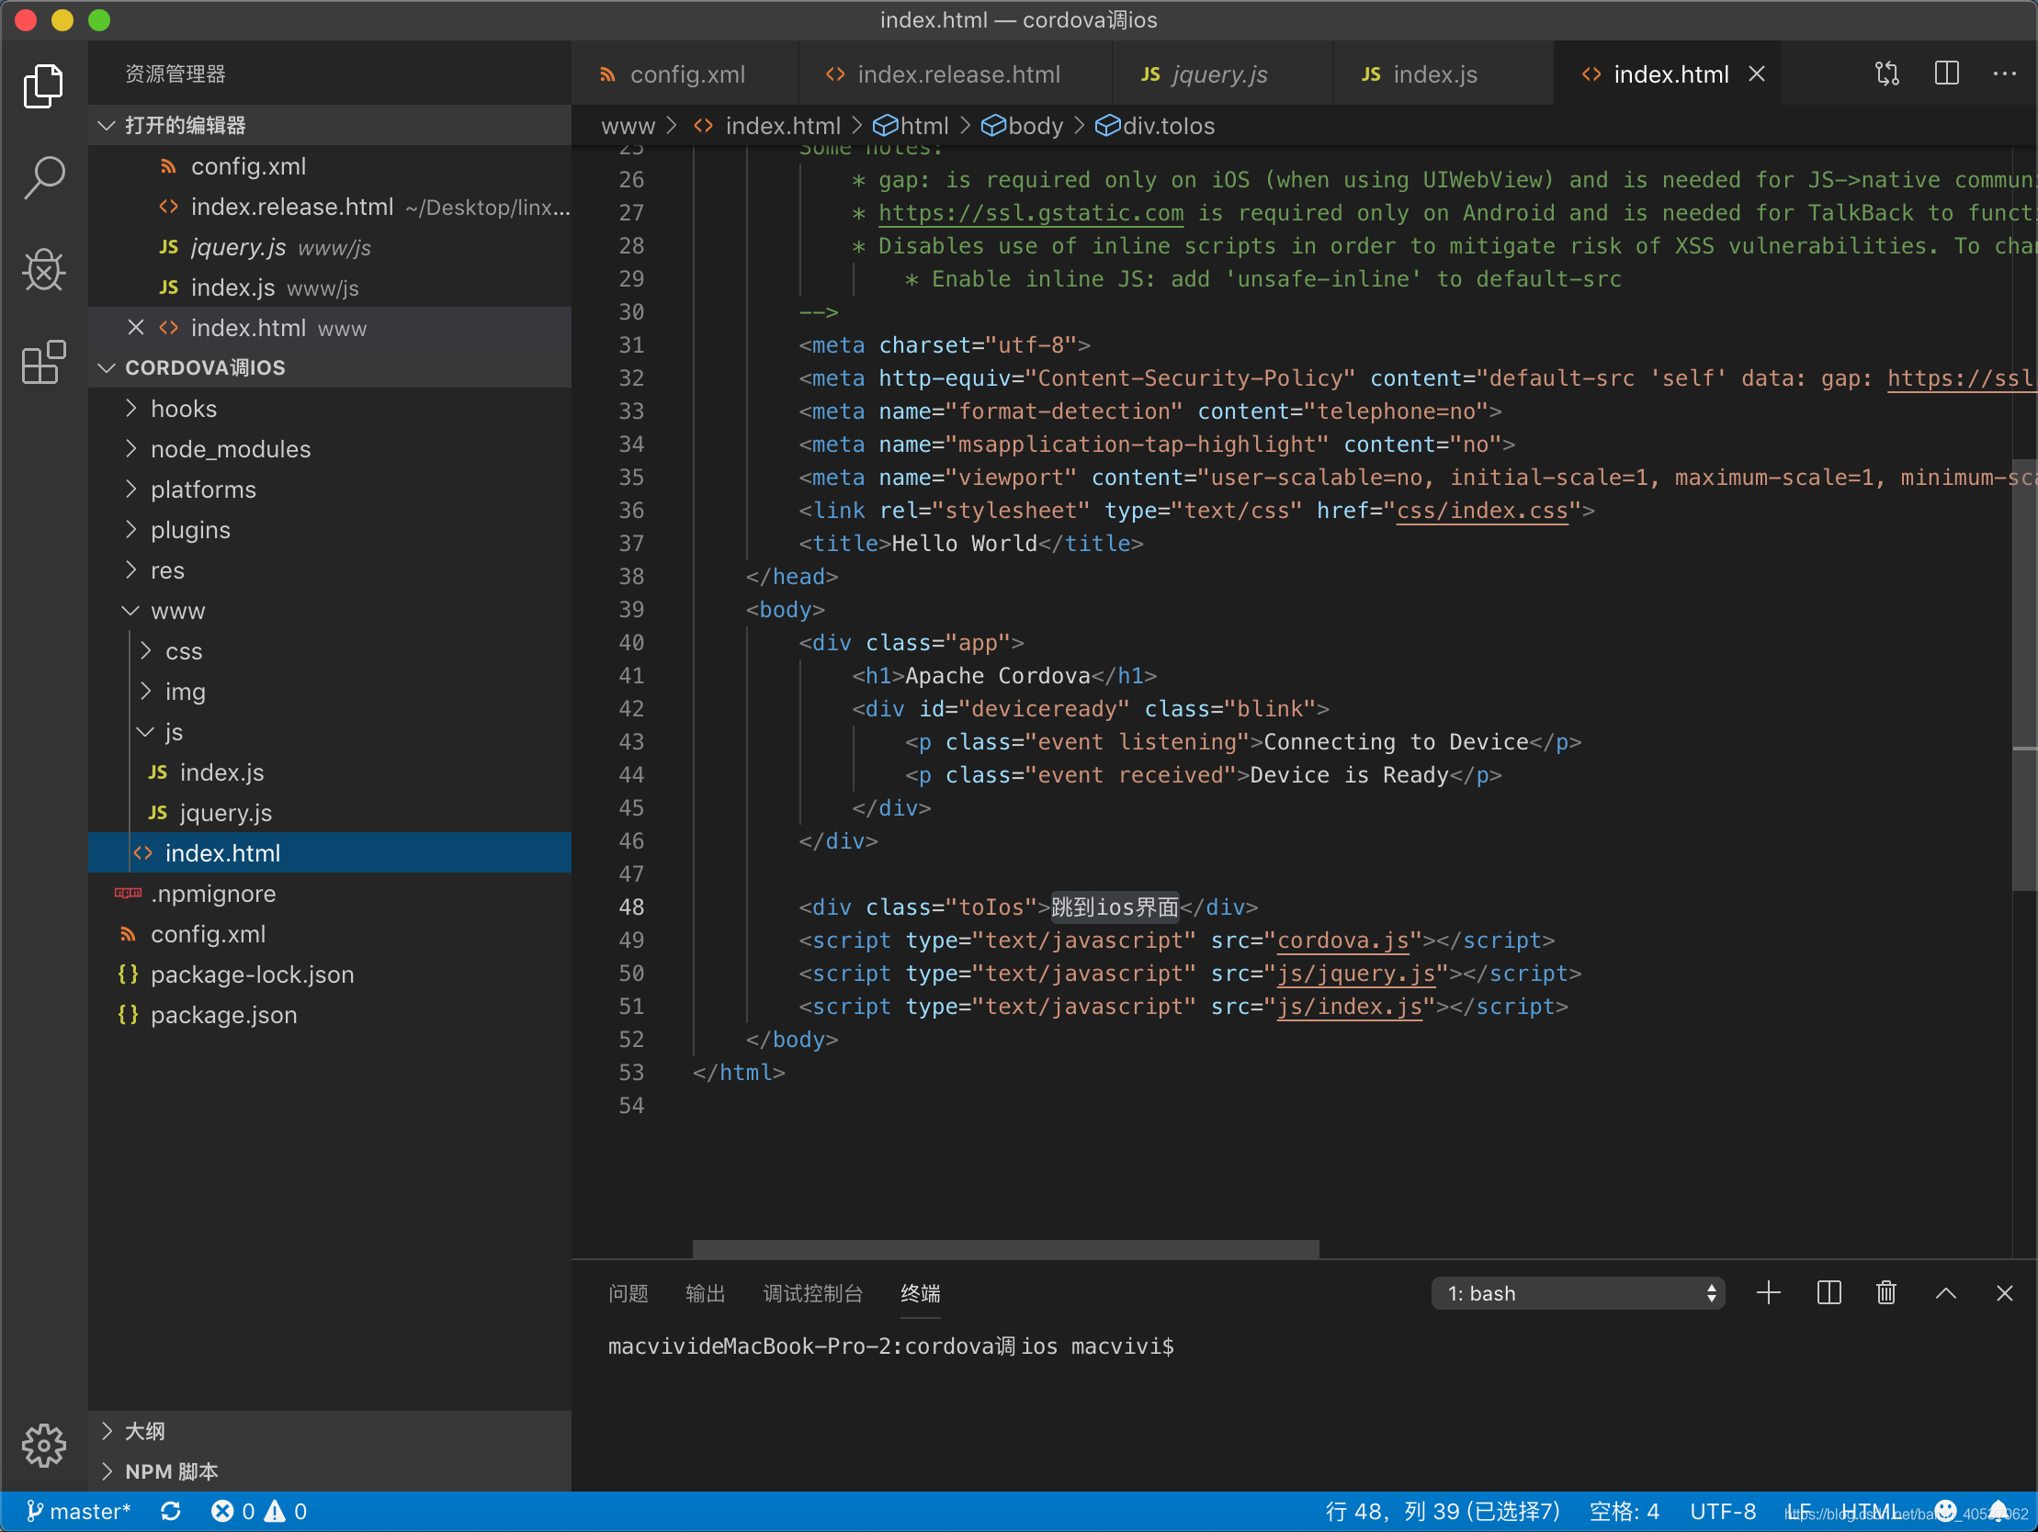The image size is (2038, 1532).
Task: Open the Manage gear icon
Action: click(43, 1445)
